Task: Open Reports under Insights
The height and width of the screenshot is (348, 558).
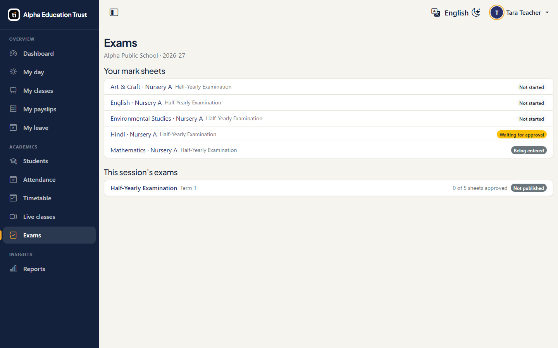Action: [x=49, y=269]
